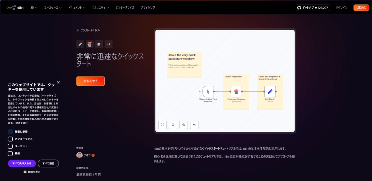
Task: Click the zoom in icon in preview
Action: [173, 125]
